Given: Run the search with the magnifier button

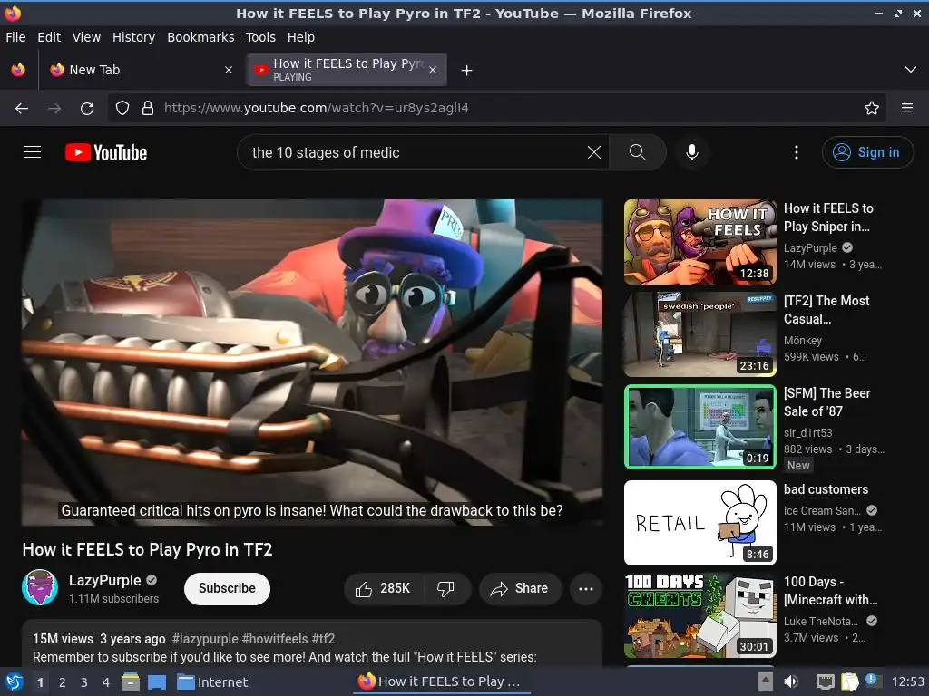Looking at the screenshot, I should 638,152.
